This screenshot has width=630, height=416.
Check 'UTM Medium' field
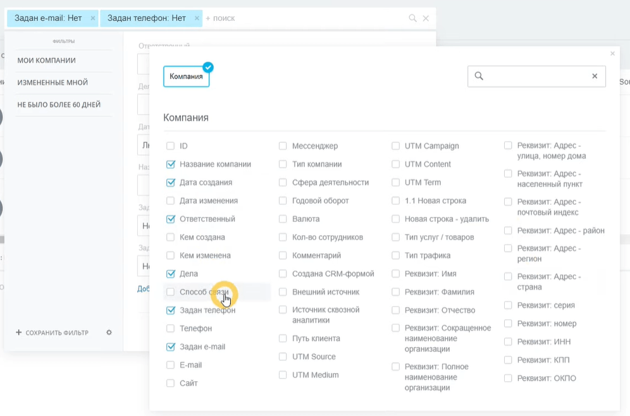pos(283,375)
